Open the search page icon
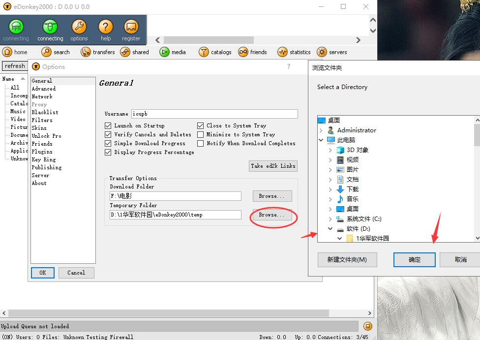Image resolution: width=480 pixels, height=340 pixels. (46, 52)
